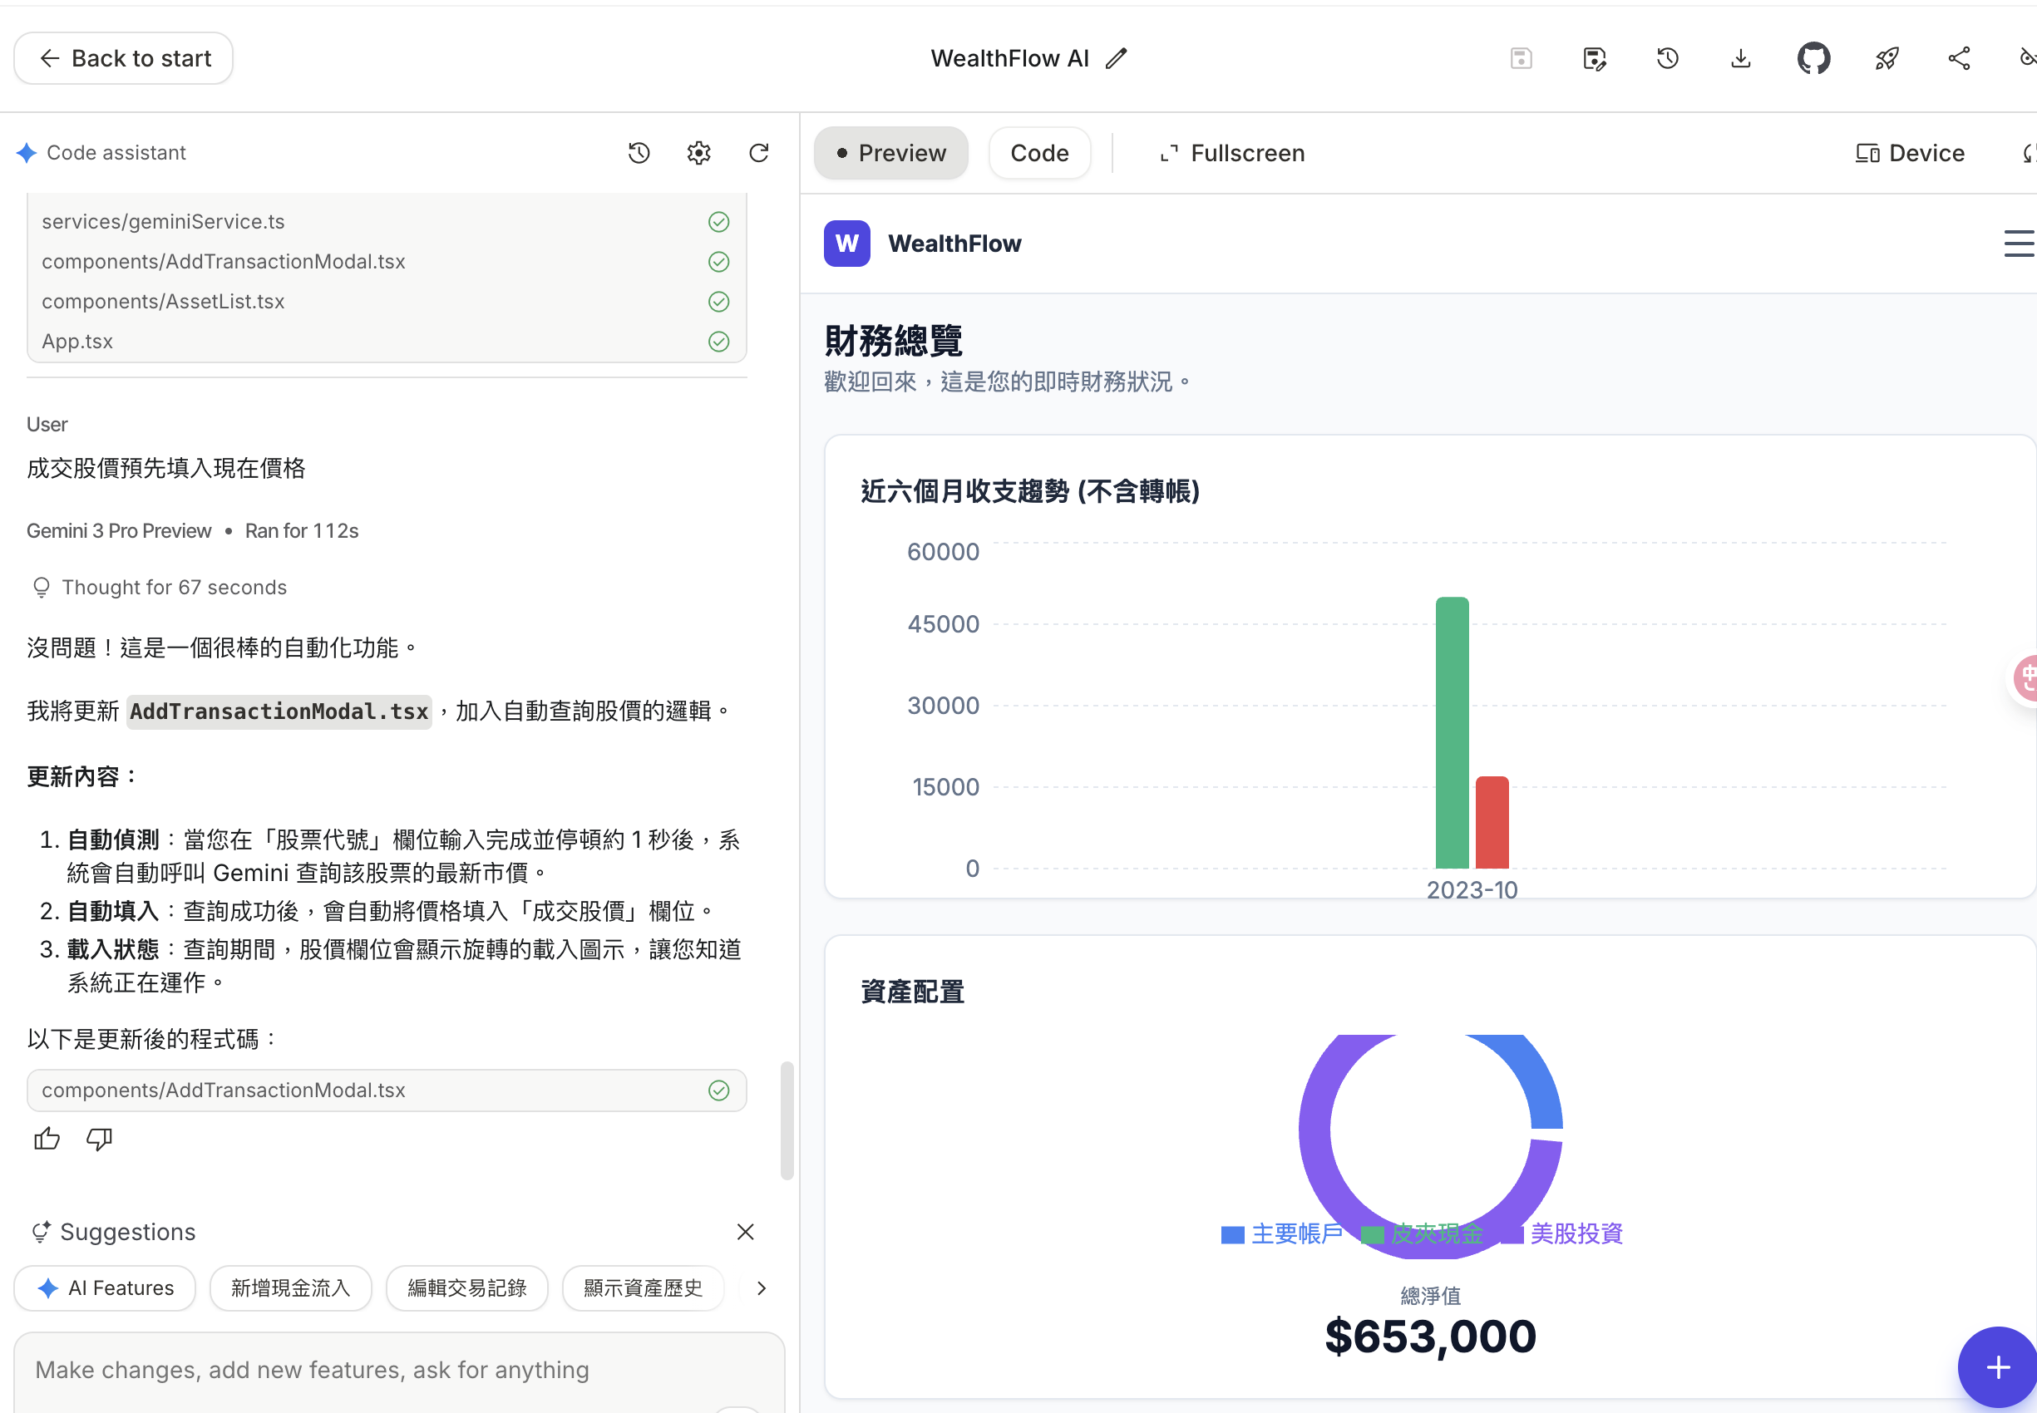This screenshot has width=2037, height=1413.
Task: Edit app name with pencil icon
Action: (x=1117, y=58)
